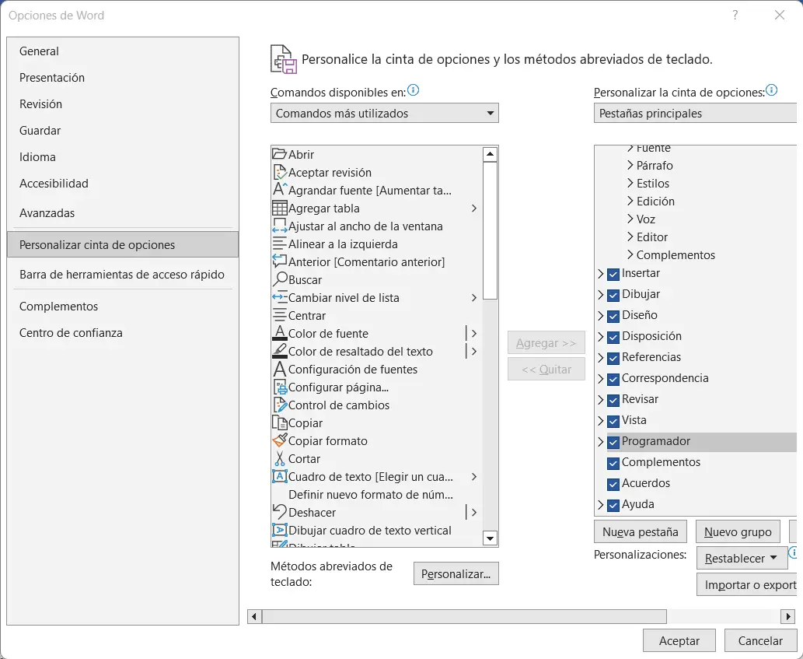
Task: Select the Configuración de fuentes icon
Action: [x=279, y=369]
